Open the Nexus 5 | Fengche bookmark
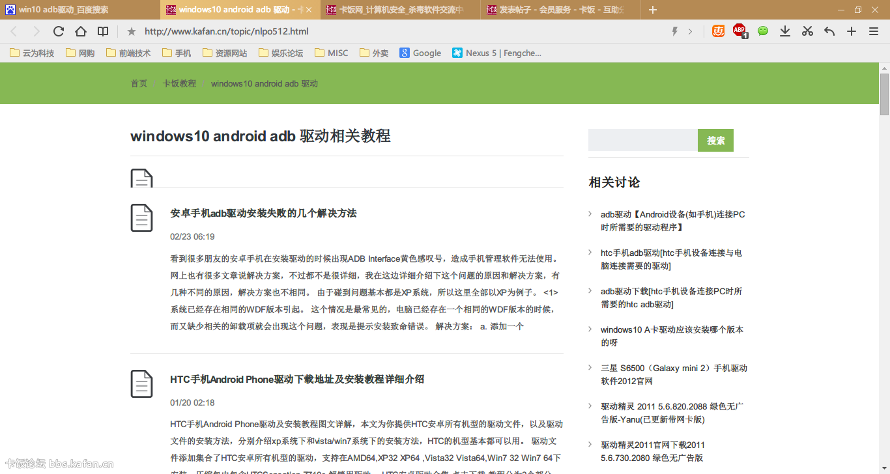The image size is (890, 474). click(497, 53)
